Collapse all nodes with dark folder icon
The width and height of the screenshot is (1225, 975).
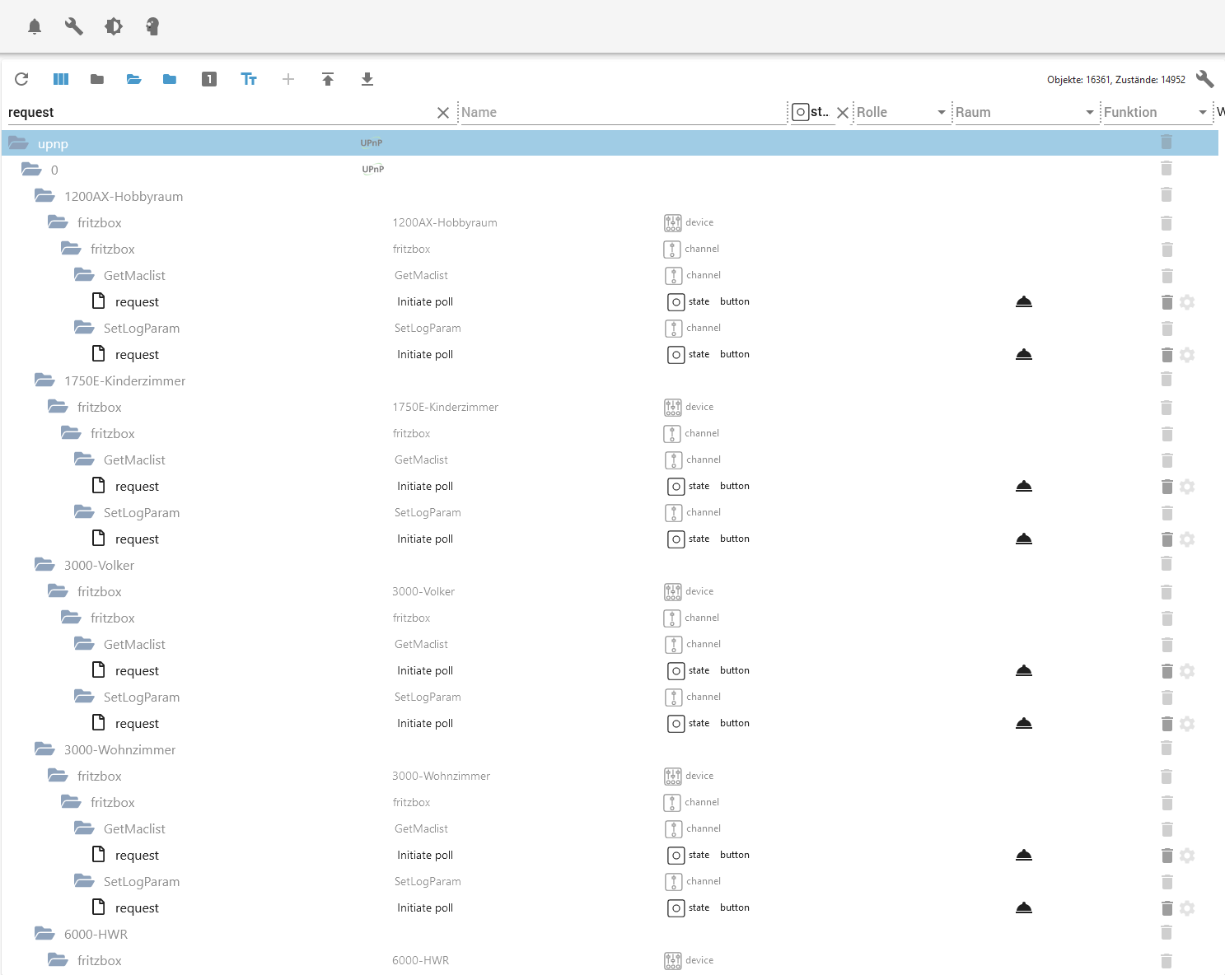click(x=97, y=79)
